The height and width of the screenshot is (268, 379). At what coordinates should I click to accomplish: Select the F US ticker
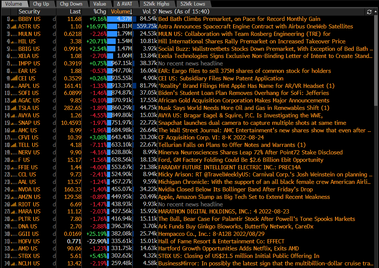(x=24, y=160)
